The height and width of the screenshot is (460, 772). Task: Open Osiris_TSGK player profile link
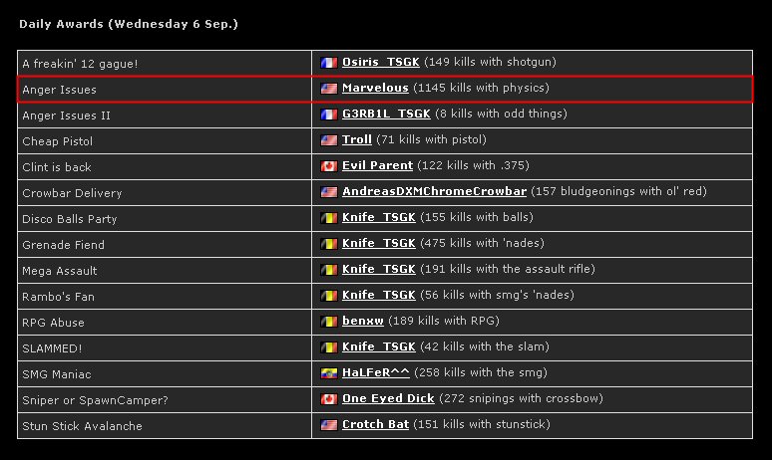381,62
